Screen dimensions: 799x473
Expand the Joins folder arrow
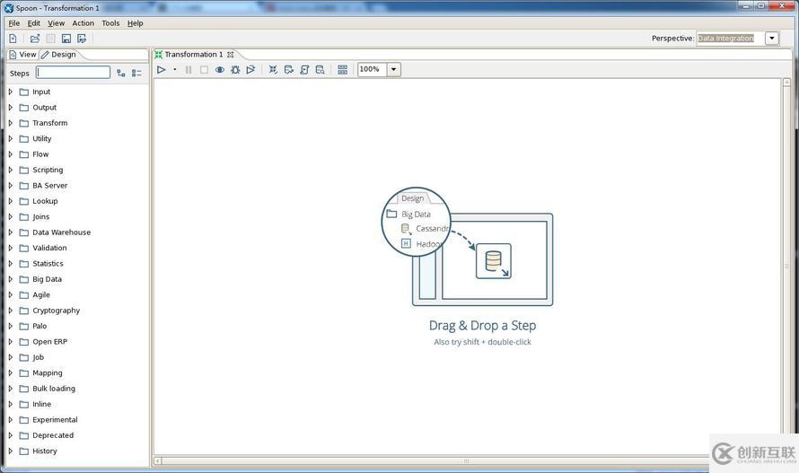coord(10,216)
